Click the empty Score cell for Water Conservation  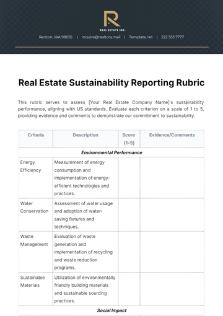tap(129, 215)
